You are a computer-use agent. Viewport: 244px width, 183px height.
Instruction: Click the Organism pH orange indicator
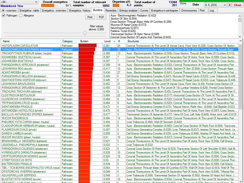tap(116, 5)
